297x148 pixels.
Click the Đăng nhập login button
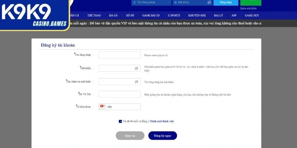226,3
